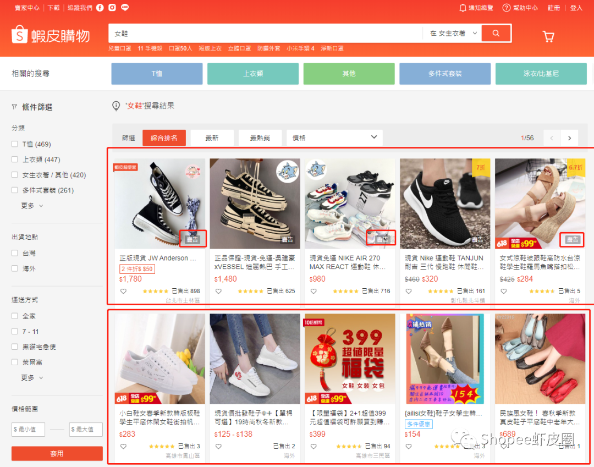Check the 7 - 11 delivery box
This screenshot has height=467, width=594.
(x=15, y=331)
